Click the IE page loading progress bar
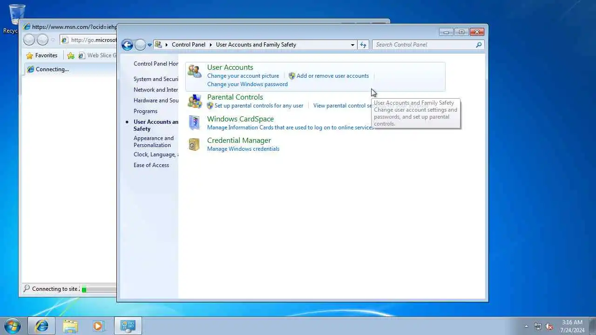Viewport: 596px width, 335px height. pos(99,289)
